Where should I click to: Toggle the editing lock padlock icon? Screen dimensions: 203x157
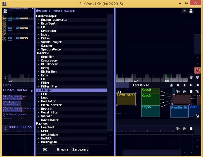tap(191, 11)
